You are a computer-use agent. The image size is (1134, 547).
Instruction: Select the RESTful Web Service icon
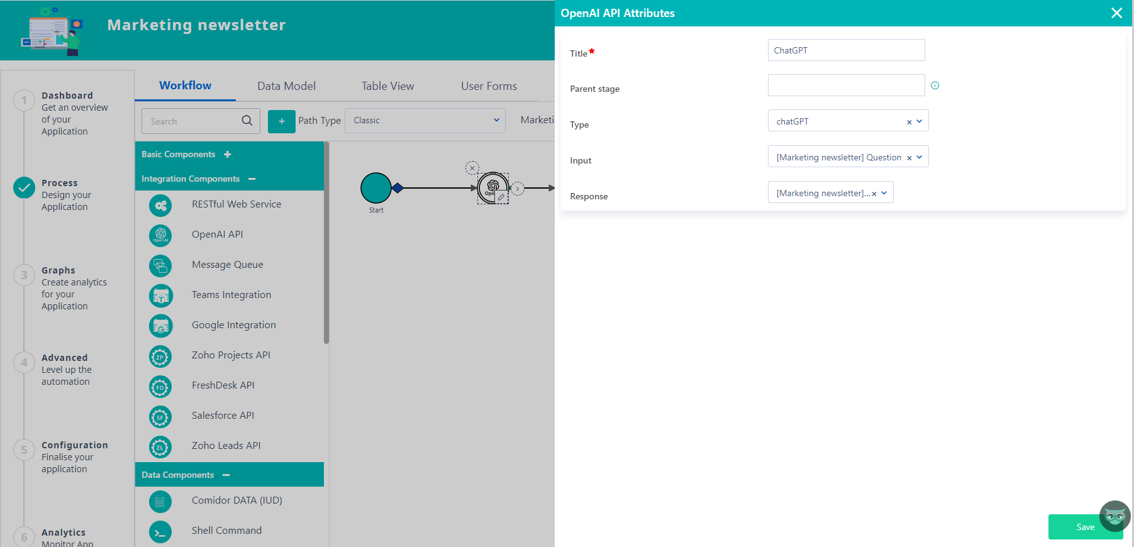160,205
